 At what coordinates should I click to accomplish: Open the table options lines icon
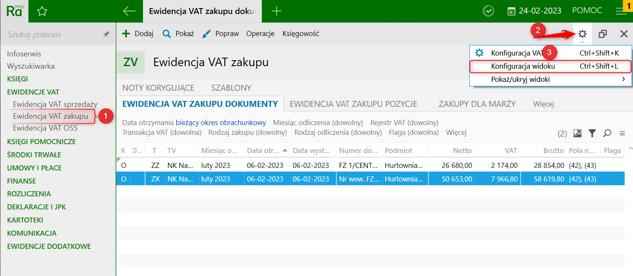coord(622,133)
